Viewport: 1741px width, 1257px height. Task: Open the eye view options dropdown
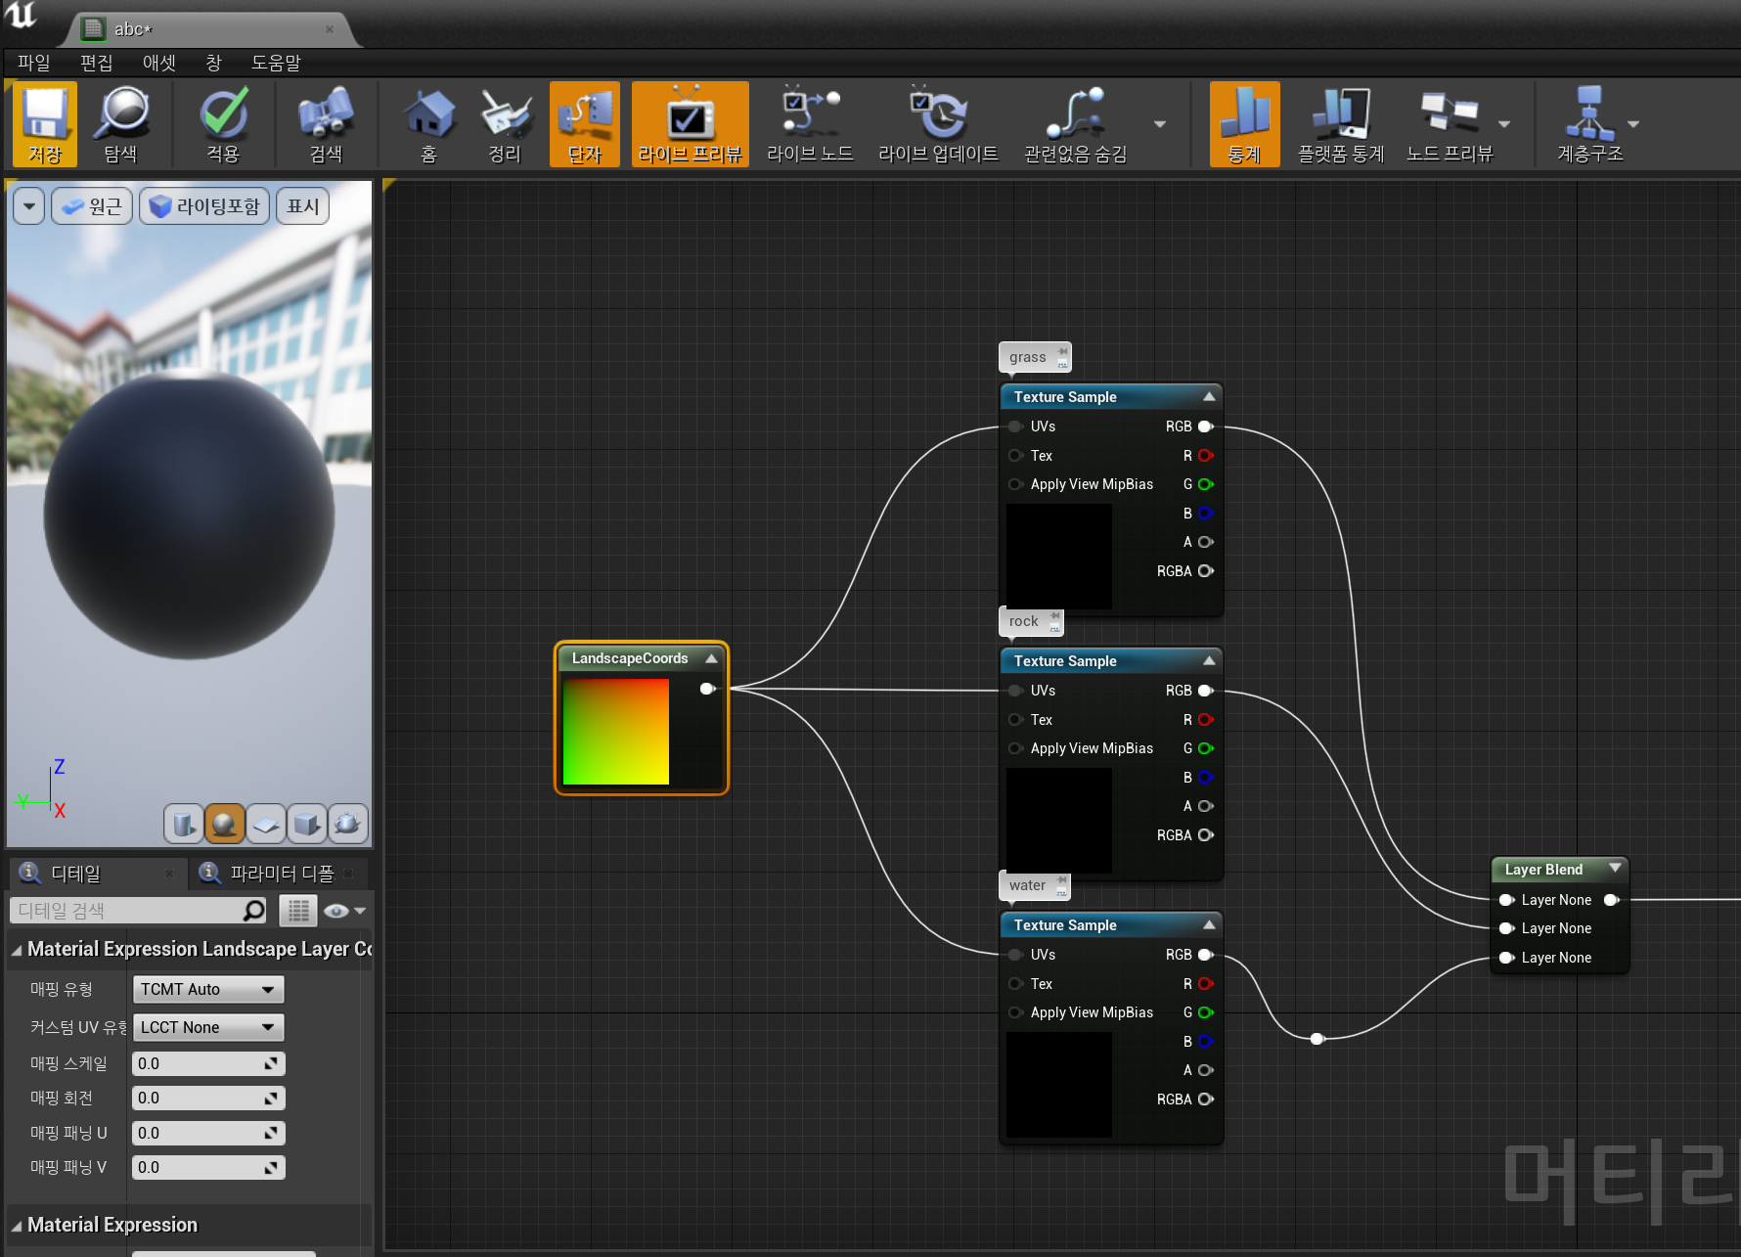[x=344, y=911]
